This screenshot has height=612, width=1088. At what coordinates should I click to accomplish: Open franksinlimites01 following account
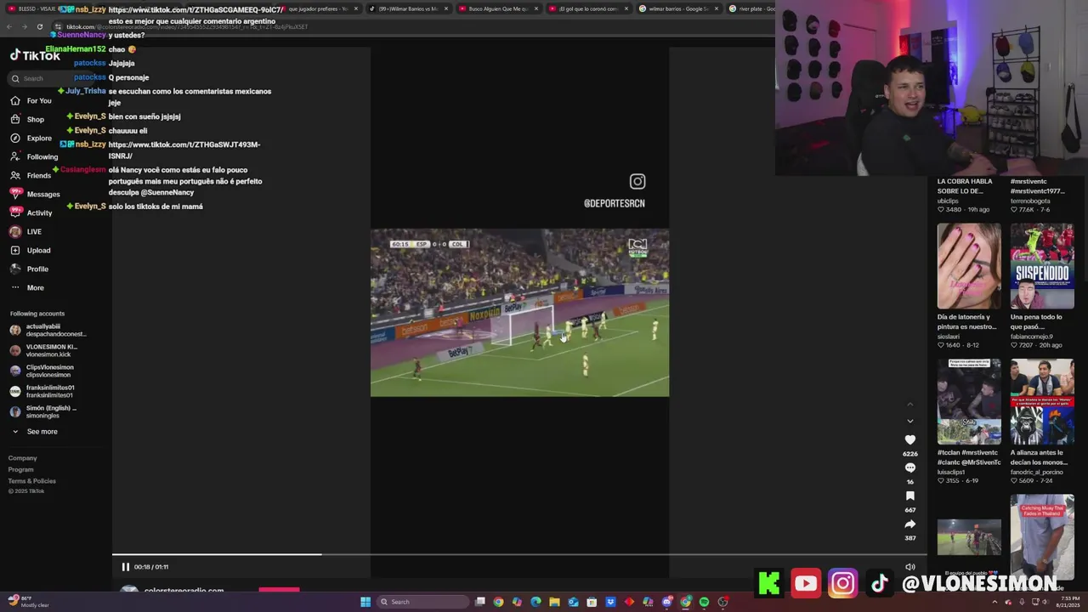pyautogui.click(x=42, y=391)
